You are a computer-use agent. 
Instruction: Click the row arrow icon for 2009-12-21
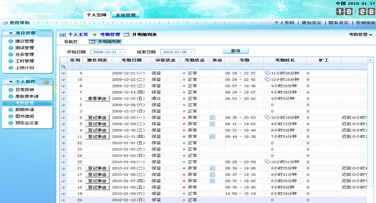(x=63, y=73)
